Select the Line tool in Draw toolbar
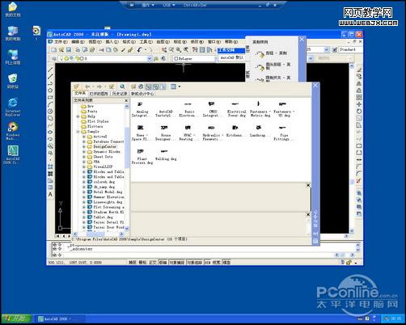 pos(50,70)
